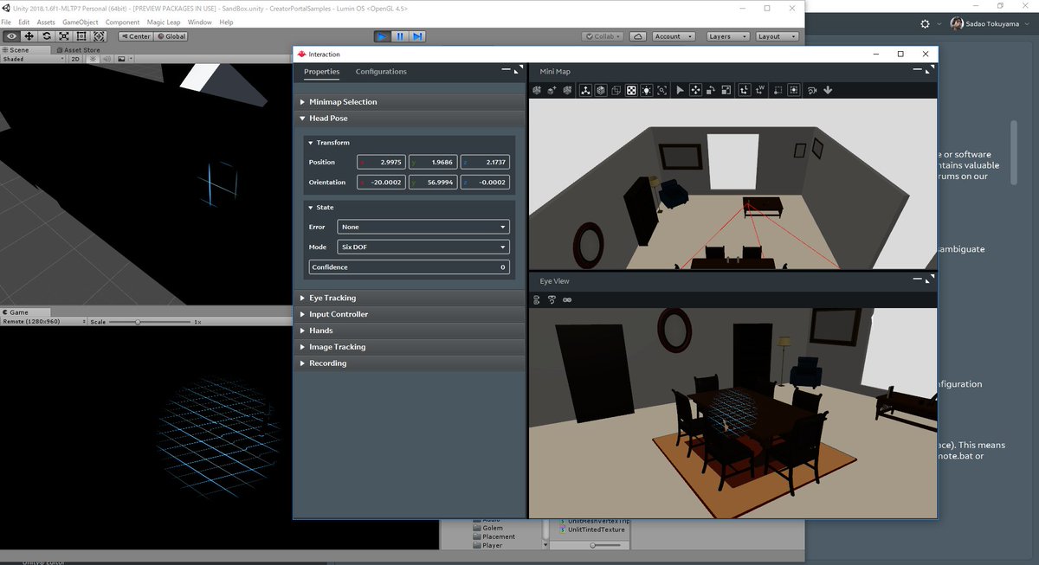Open the GameObject menu
This screenshot has width=1039, height=565.
click(80, 22)
